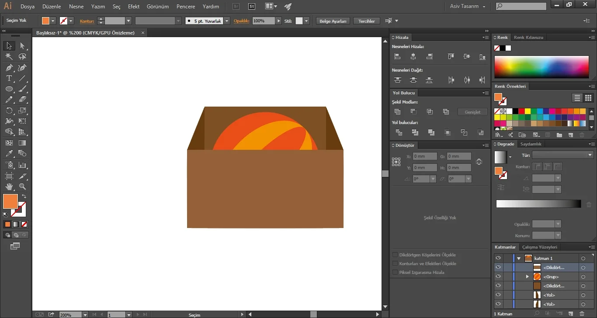
Task: Open the 5 pt. Yuvarlak brush dropdown
Action: pos(227,21)
